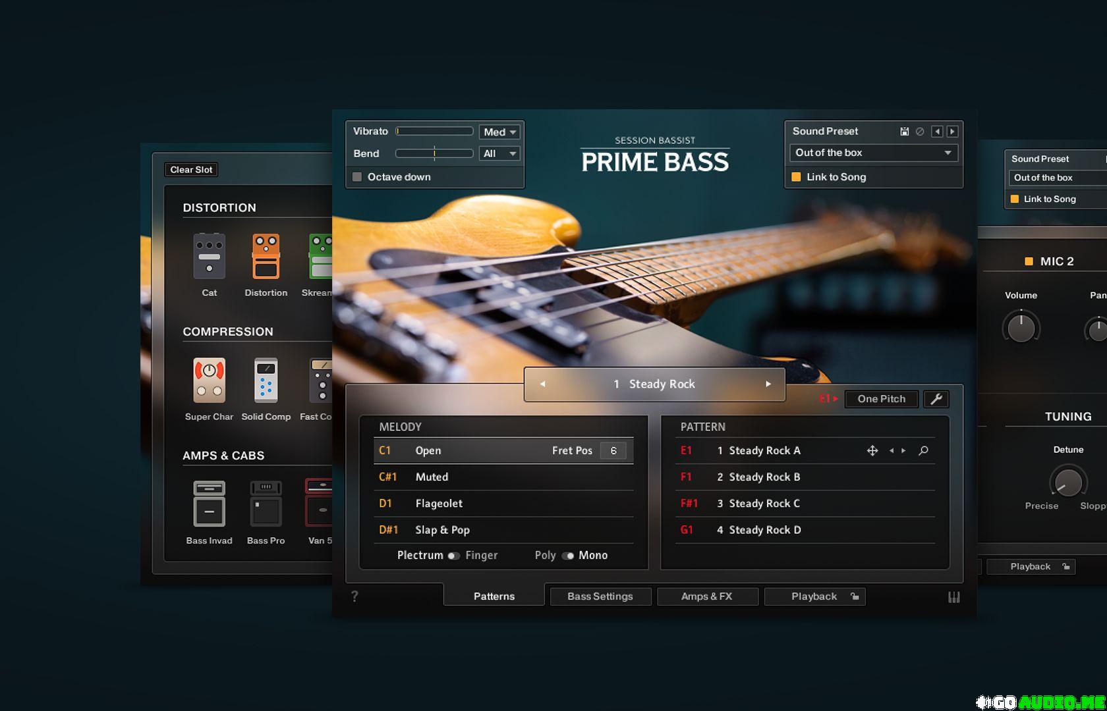Select the C1 Open melody row
This screenshot has height=711, width=1107.
[x=503, y=451]
